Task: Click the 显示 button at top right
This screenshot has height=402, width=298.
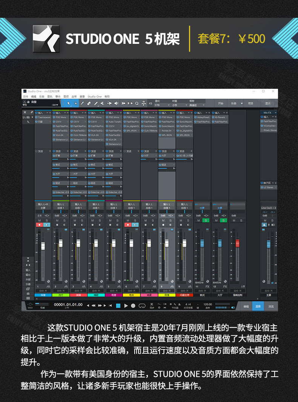Action: pos(268,104)
